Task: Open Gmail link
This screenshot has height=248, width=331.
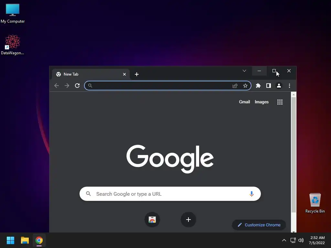Action: click(244, 102)
